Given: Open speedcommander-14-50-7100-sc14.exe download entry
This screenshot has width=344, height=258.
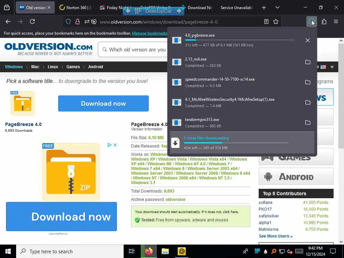Looking at the screenshot, I should pos(235,82).
